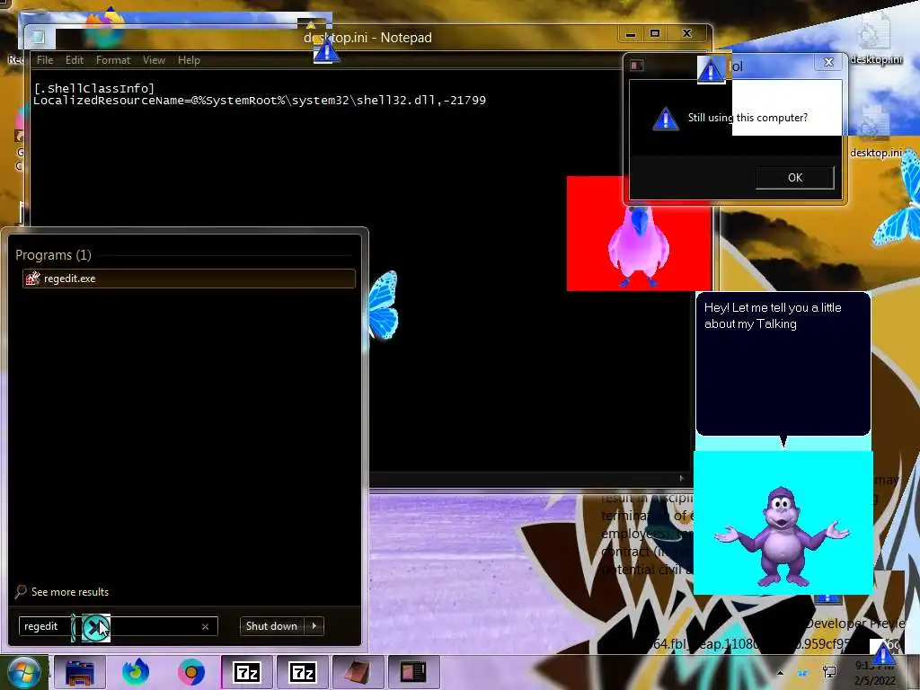
Task: Open Chrome from the taskbar
Action: 191,672
